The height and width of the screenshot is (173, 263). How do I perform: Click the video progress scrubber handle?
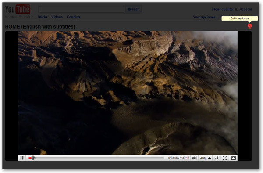tap(33, 158)
